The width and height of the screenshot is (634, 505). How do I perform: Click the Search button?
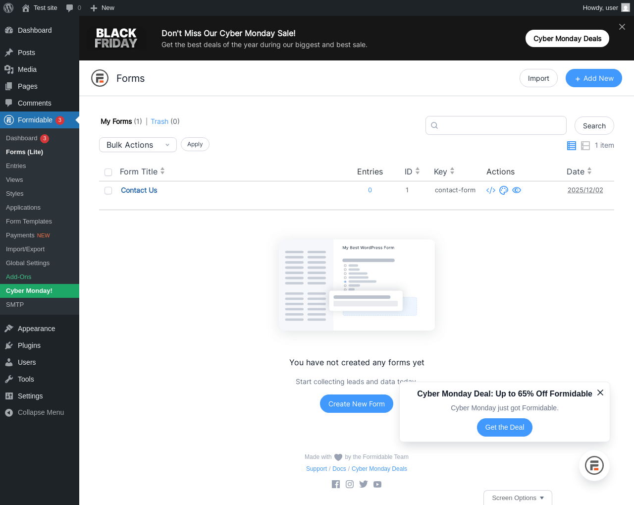(x=594, y=126)
